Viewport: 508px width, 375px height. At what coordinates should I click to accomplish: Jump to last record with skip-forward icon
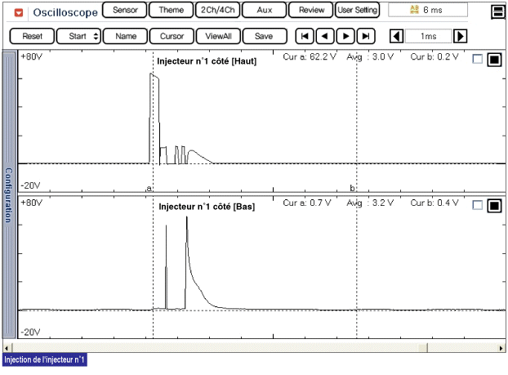coord(366,37)
